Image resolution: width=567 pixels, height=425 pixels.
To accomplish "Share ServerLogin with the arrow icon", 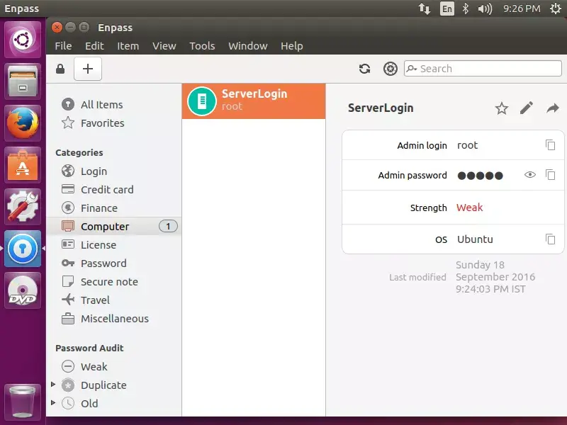I will pyautogui.click(x=553, y=108).
